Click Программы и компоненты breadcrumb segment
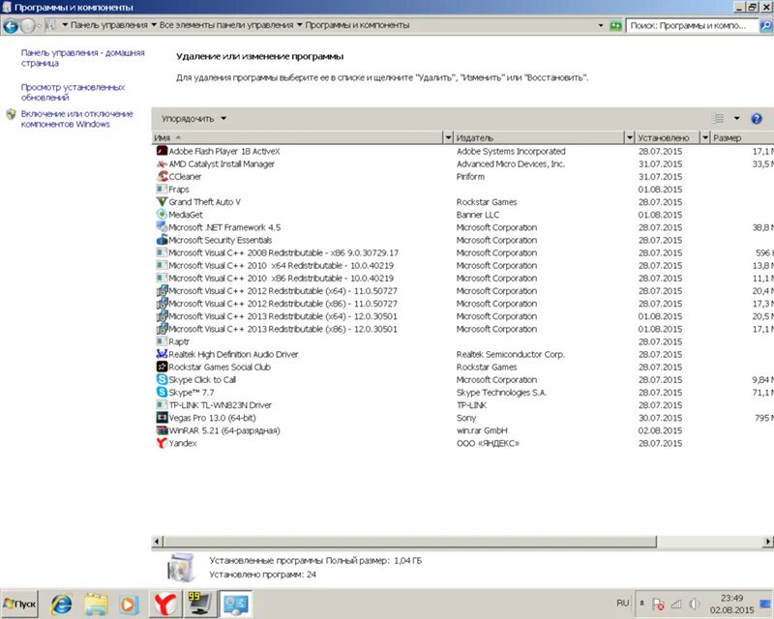The width and height of the screenshot is (774, 619). point(357,25)
